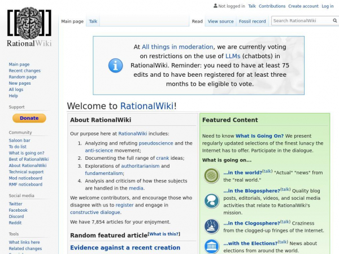Screen dimensions: 339x254
Task: Visit the Saloon bar
Action: point(19,141)
